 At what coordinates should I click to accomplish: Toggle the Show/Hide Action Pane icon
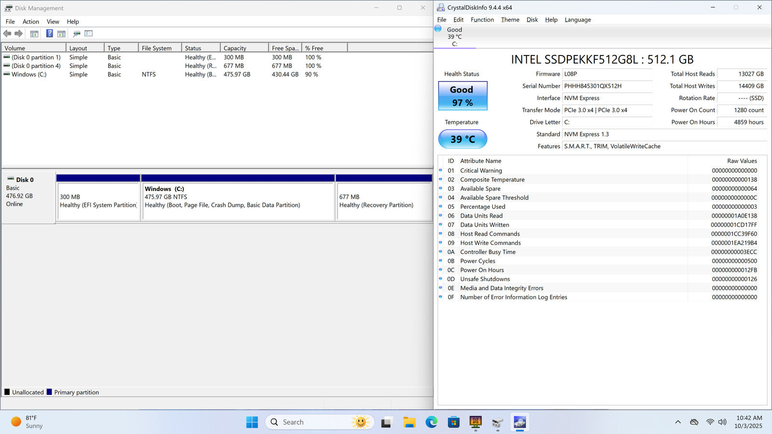pyautogui.click(x=61, y=34)
